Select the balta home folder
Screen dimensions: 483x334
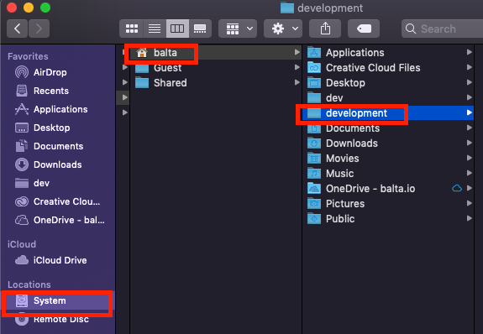click(x=216, y=52)
